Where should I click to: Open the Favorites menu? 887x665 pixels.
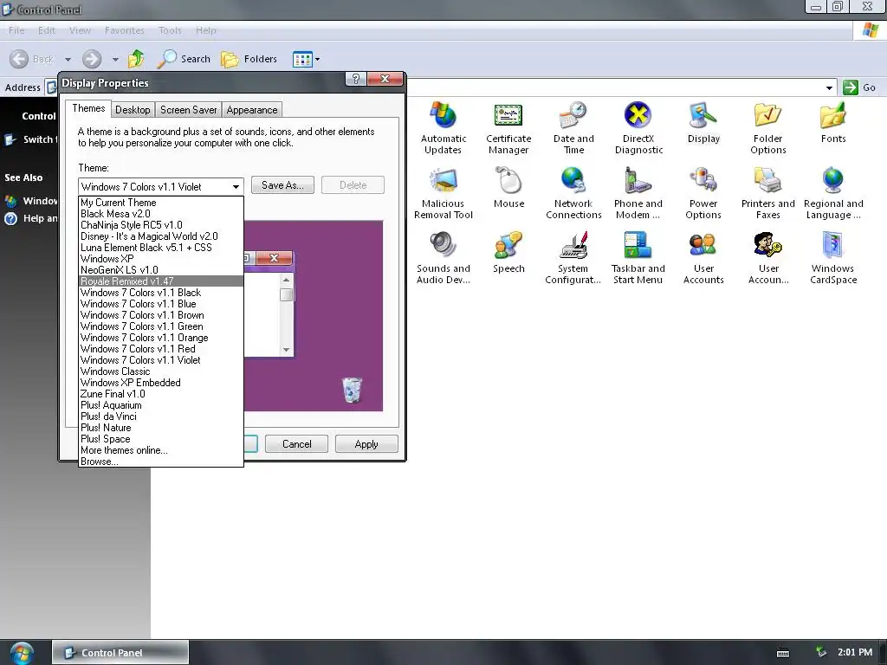(125, 30)
